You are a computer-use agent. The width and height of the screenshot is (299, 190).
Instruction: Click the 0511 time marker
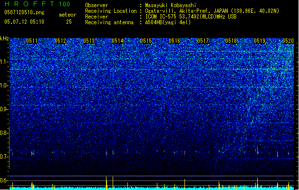coord(32,41)
